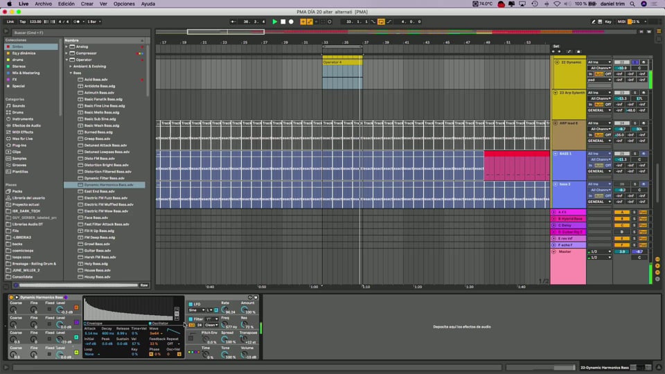Toggle the Filter on/off switch
665x374 pixels.
[190, 319]
